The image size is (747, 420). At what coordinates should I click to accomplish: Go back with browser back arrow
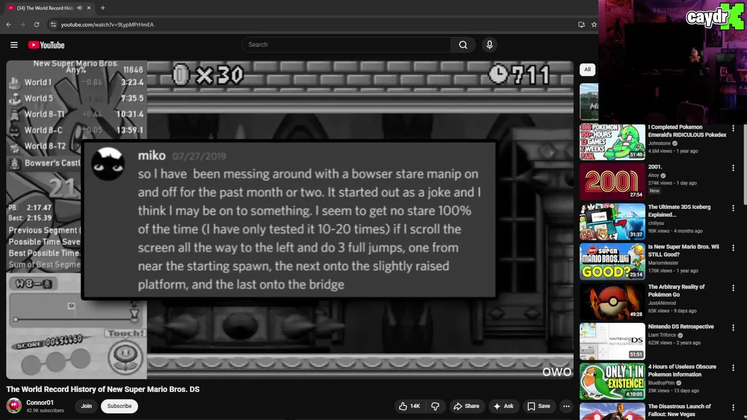pos(9,24)
